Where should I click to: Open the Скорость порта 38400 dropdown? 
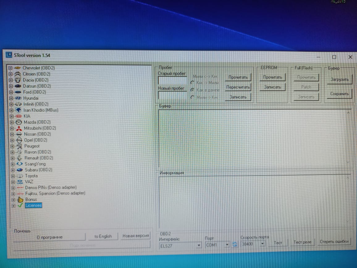point(262,244)
